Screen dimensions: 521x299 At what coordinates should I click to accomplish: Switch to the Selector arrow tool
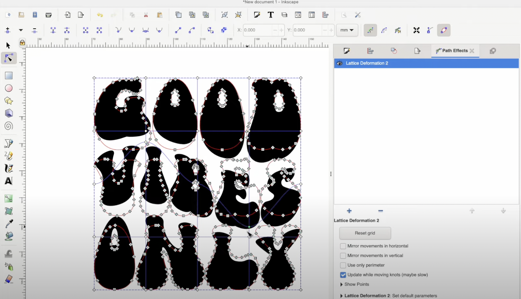[9, 45]
